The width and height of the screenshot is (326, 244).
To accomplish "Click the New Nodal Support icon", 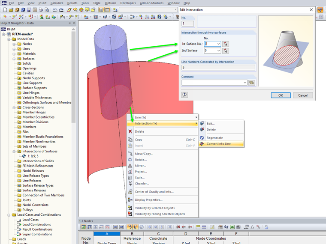I will (x=41, y=17).
